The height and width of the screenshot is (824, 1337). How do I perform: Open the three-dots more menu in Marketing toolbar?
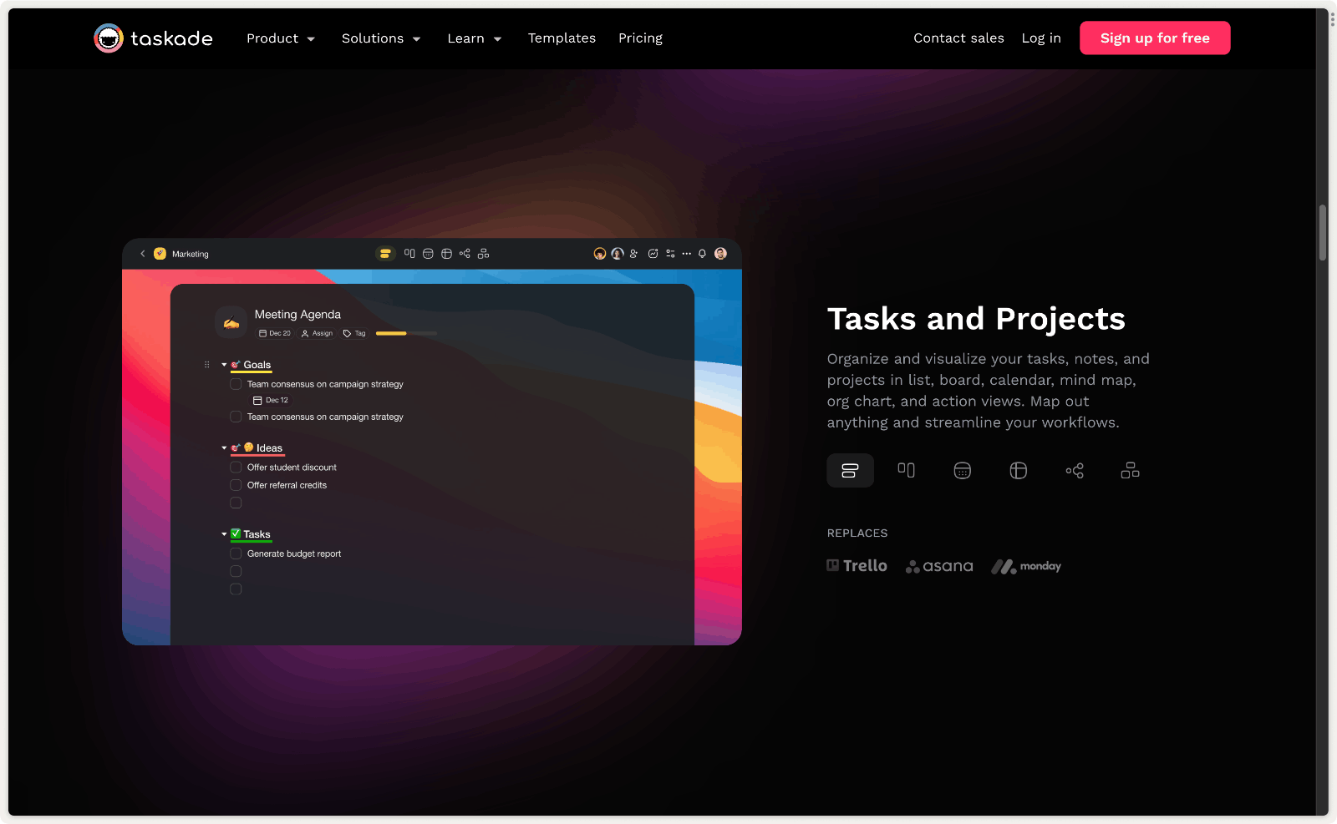[x=686, y=254]
